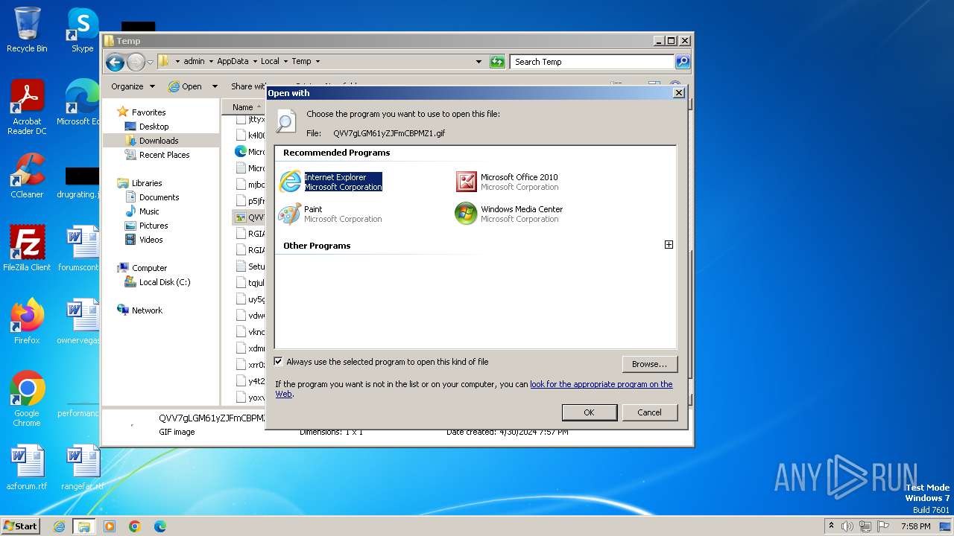
Task: Select Windows Media Center program
Action: (509, 214)
